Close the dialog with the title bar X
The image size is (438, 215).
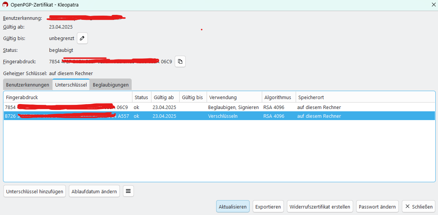click(433, 4)
